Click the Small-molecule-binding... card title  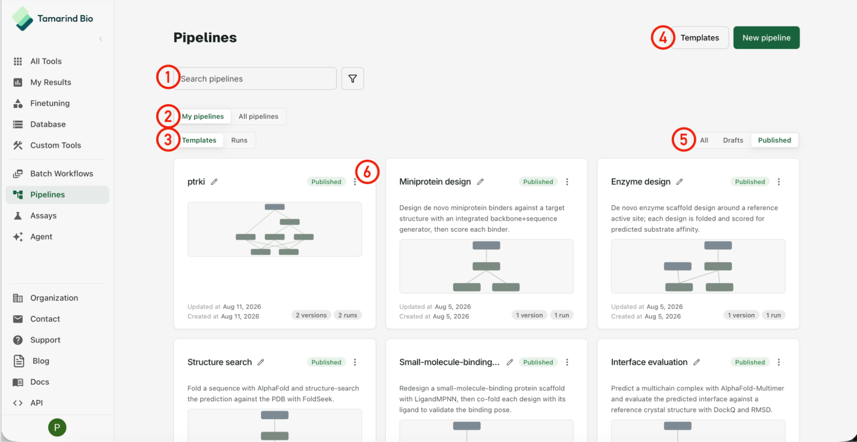449,362
